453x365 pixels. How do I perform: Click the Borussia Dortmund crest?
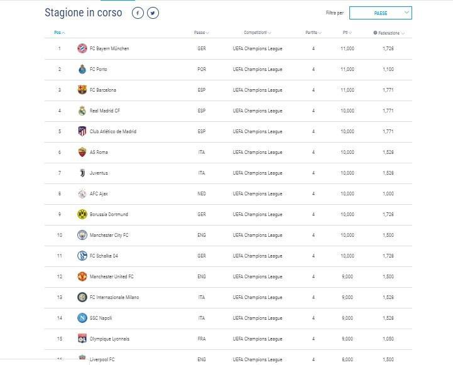82,214
